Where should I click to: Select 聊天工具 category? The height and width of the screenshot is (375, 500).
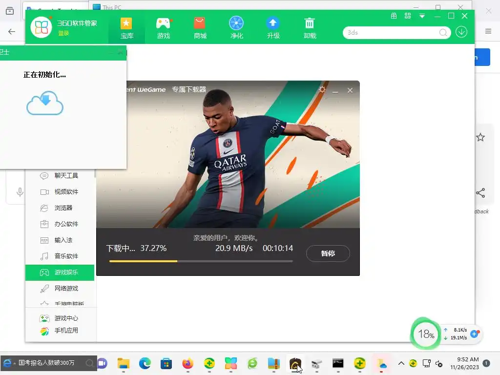coord(60,176)
